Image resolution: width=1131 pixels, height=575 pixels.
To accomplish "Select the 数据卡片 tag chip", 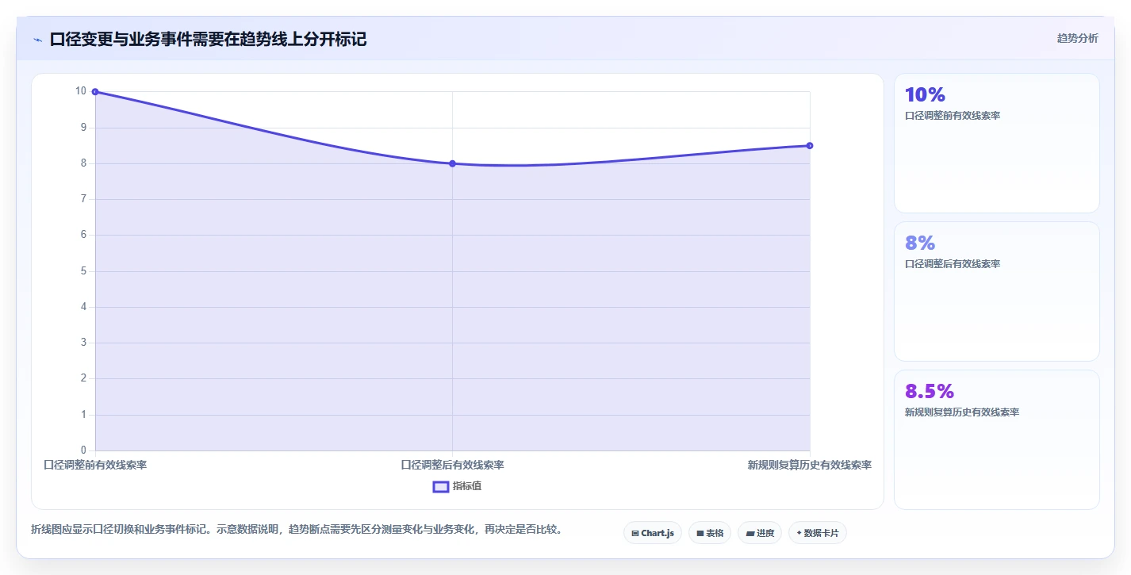I will [x=817, y=533].
